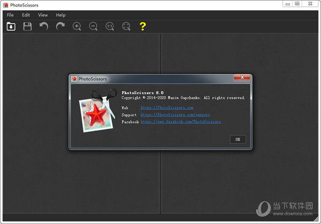Open the Help menu
Screen dimensions: 321x224
60,15
